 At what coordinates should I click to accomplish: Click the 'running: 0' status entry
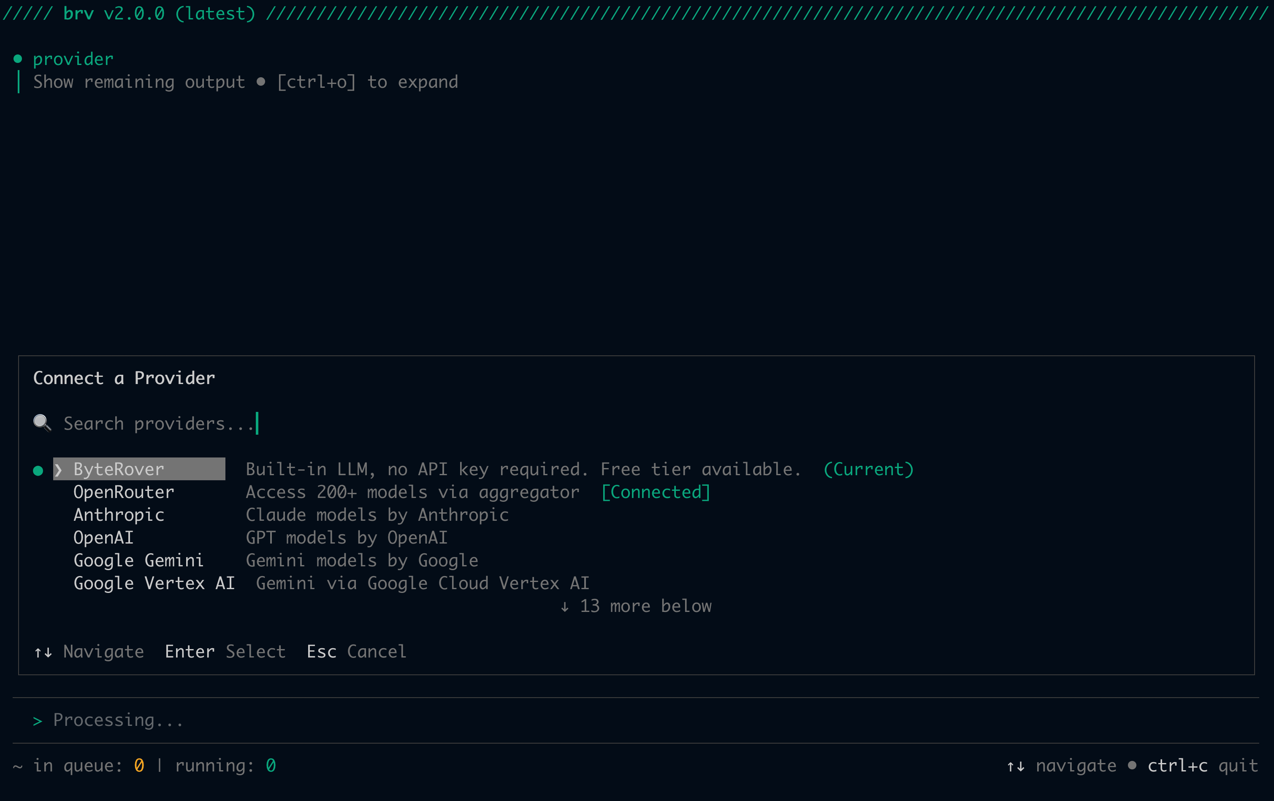click(225, 766)
